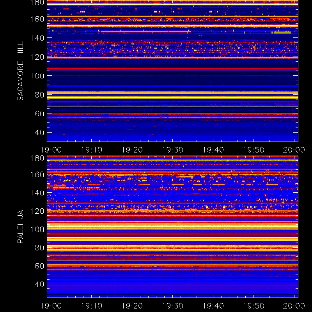Click the 20:00 time label under Palehua plot
The image size is (312, 312).
click(x=294, y=306)
